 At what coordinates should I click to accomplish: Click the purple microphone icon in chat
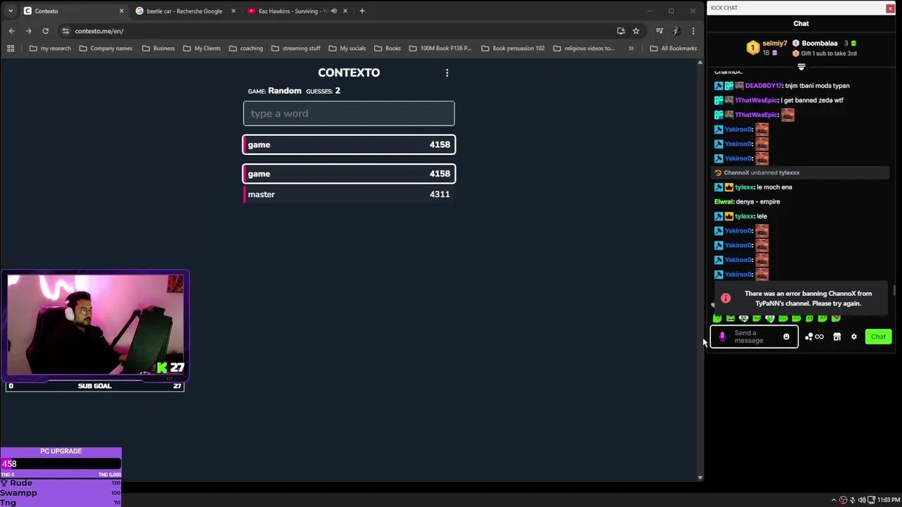(722, 337)
